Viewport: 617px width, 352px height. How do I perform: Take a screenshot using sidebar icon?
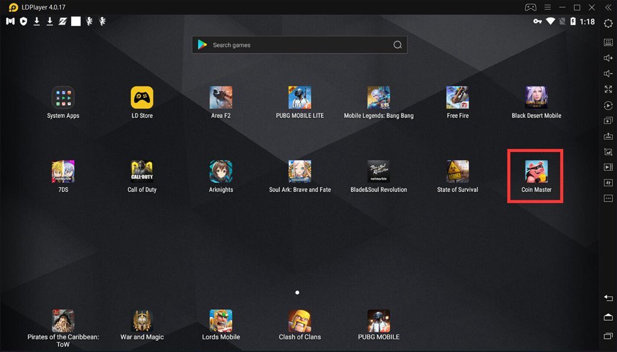[x=608, y=152]
